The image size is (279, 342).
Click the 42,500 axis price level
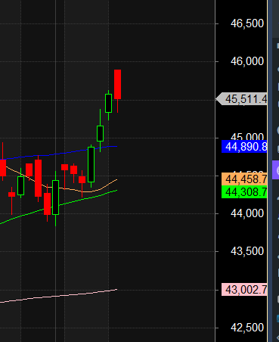click(247, 328)
